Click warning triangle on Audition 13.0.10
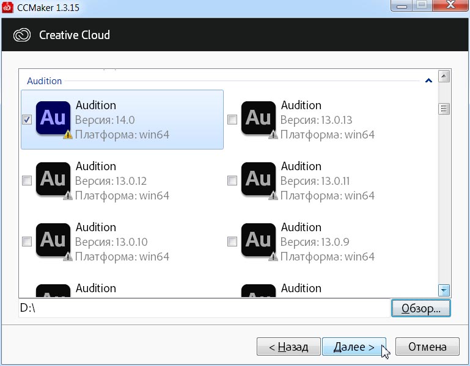This screenshot has width=470, height=366. click(68, 257)
